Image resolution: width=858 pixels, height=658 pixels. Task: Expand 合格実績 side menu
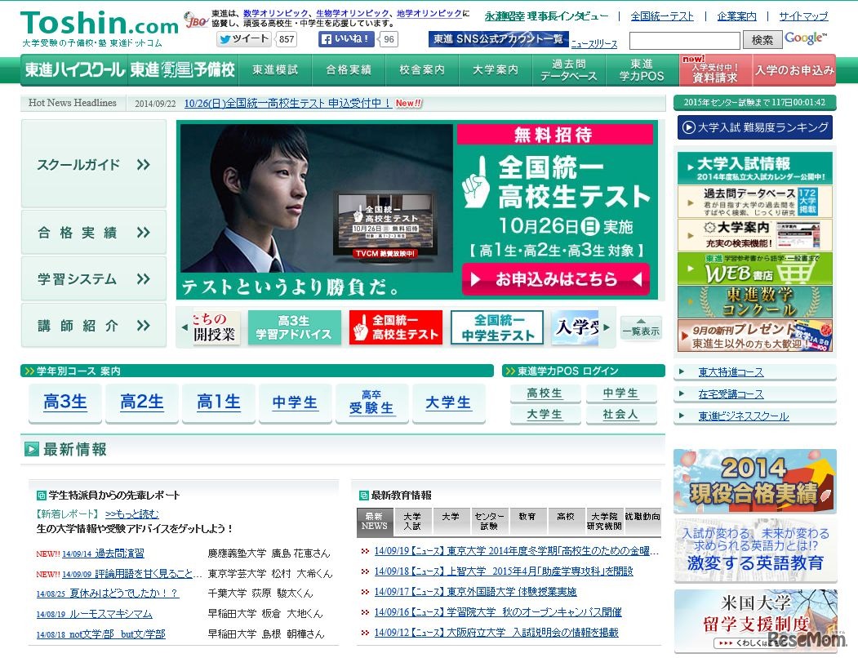[94, 233]
